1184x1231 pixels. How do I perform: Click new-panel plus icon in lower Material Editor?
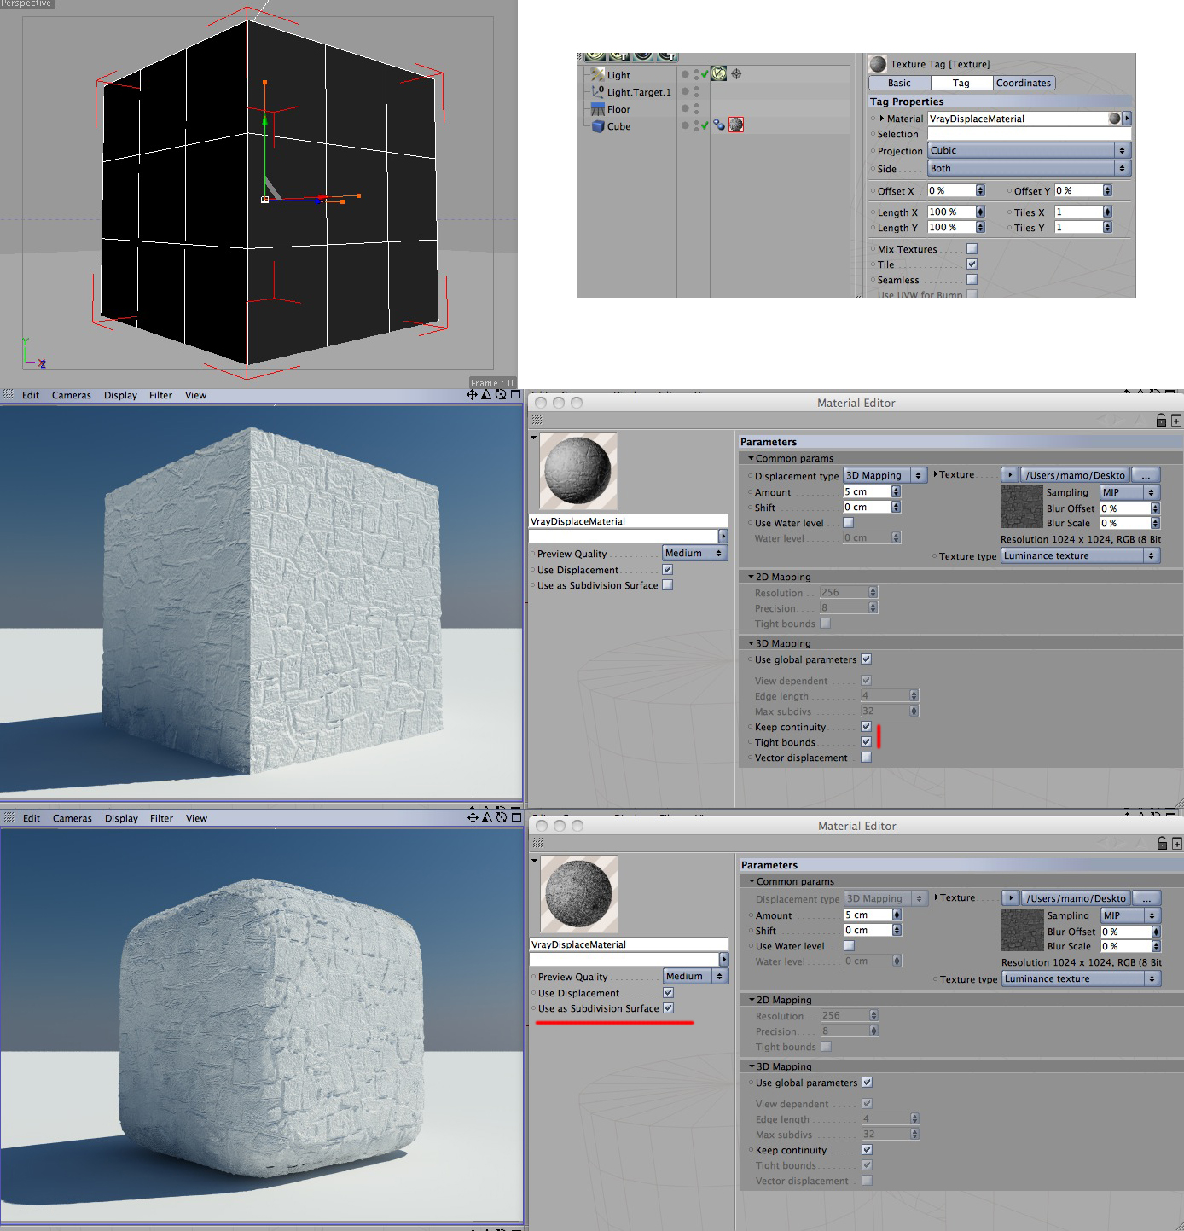[x=1177, y=844]
